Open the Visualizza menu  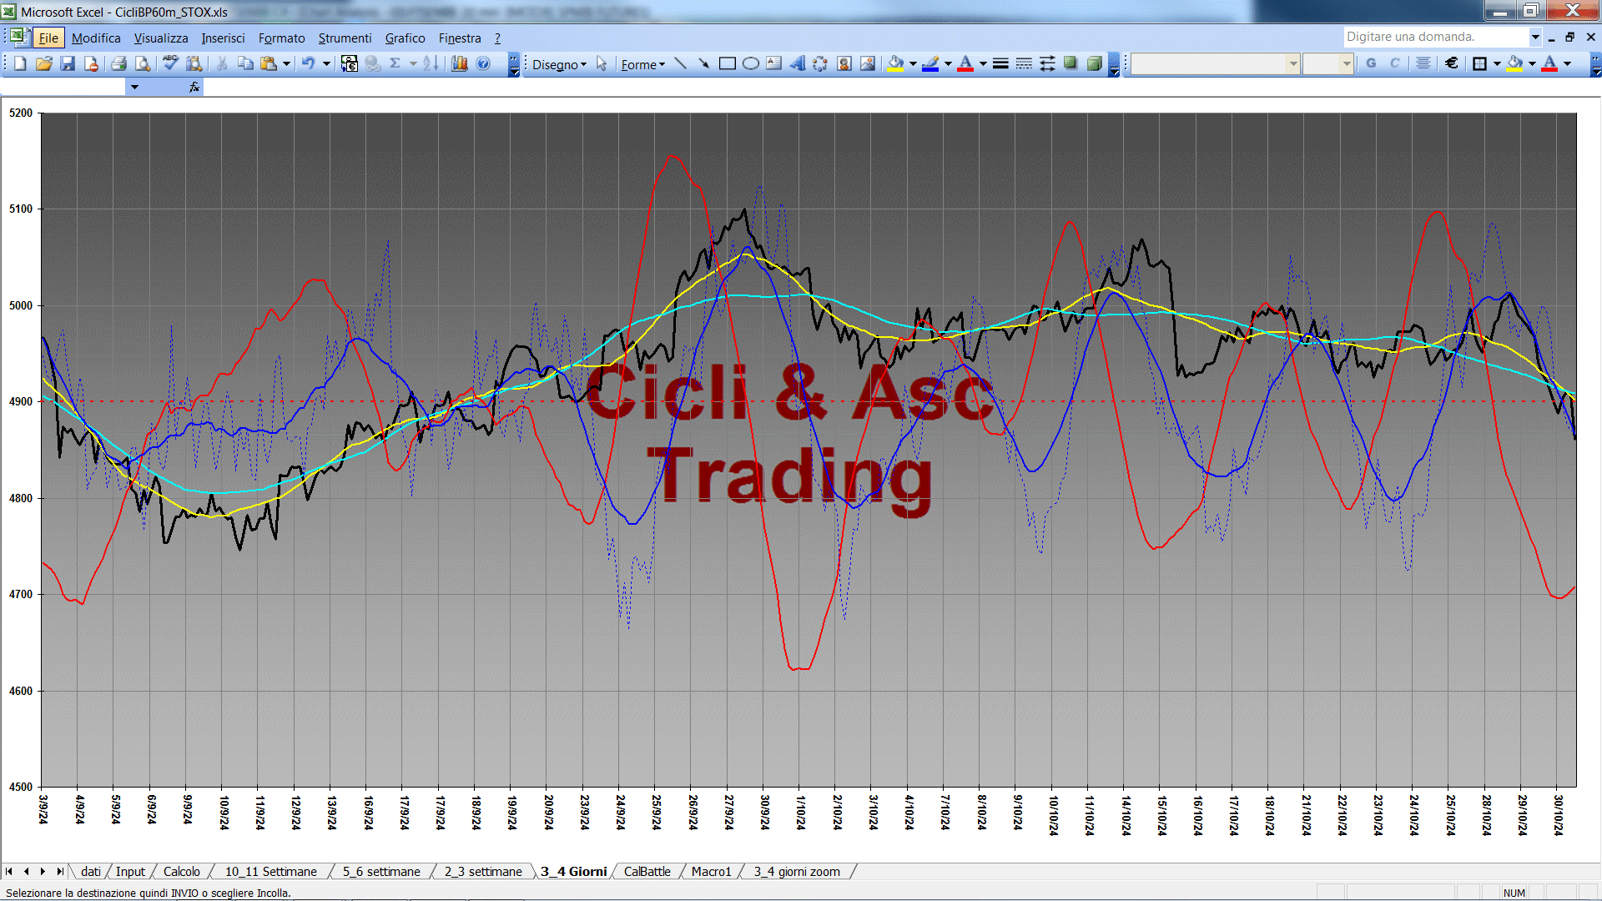[161, 38]
